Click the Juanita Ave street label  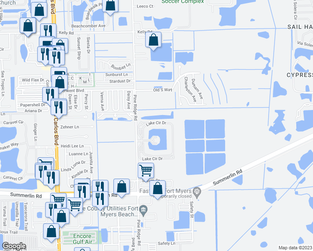[x=91, y=162]
